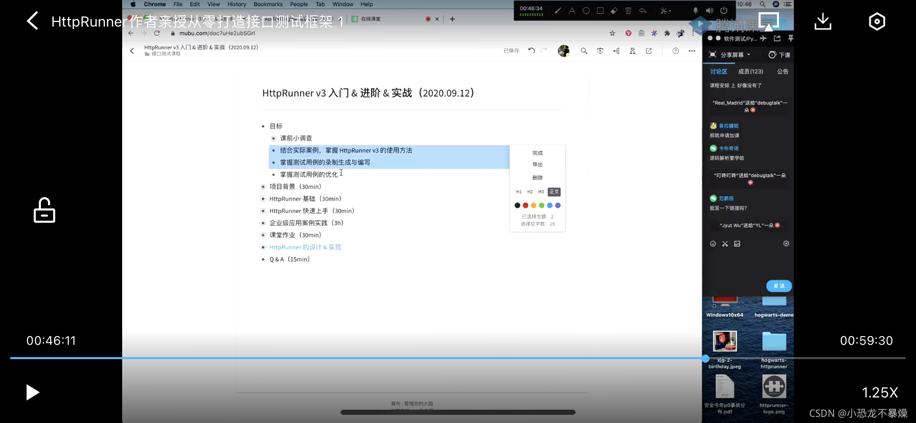Collapse the 目标 outline bullet
The image size is (916, 423).
263,126
